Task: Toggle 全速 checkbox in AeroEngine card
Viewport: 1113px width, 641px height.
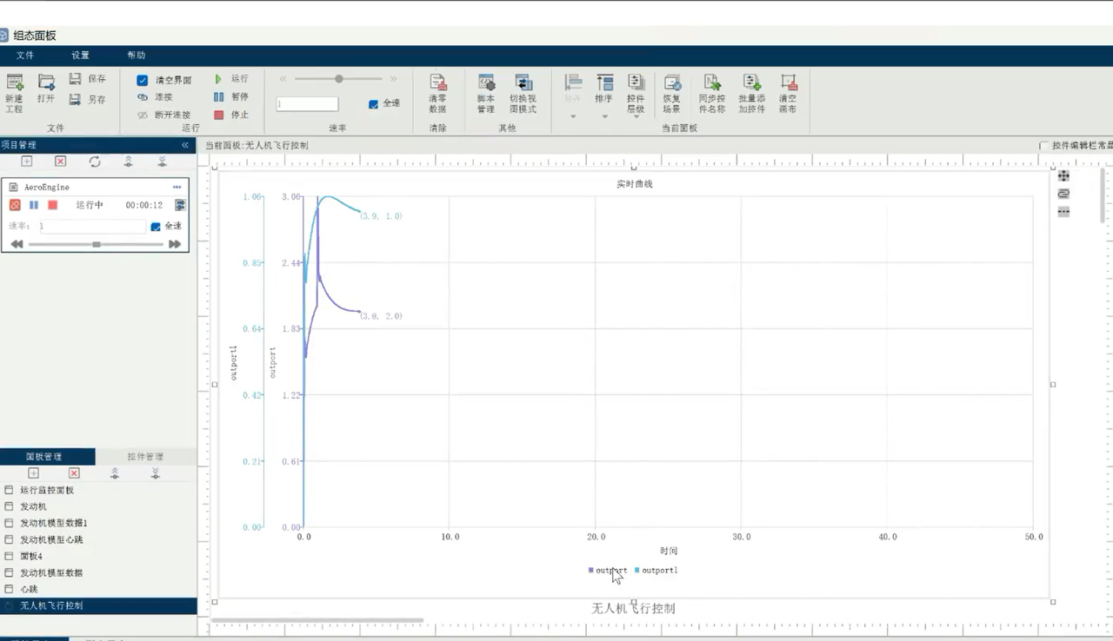Action: coord(156,227)
